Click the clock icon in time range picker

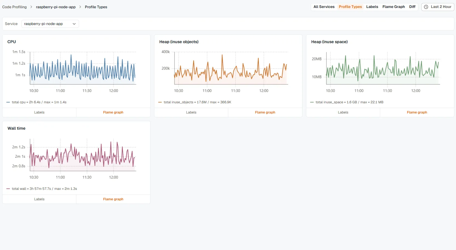point(426,7)
